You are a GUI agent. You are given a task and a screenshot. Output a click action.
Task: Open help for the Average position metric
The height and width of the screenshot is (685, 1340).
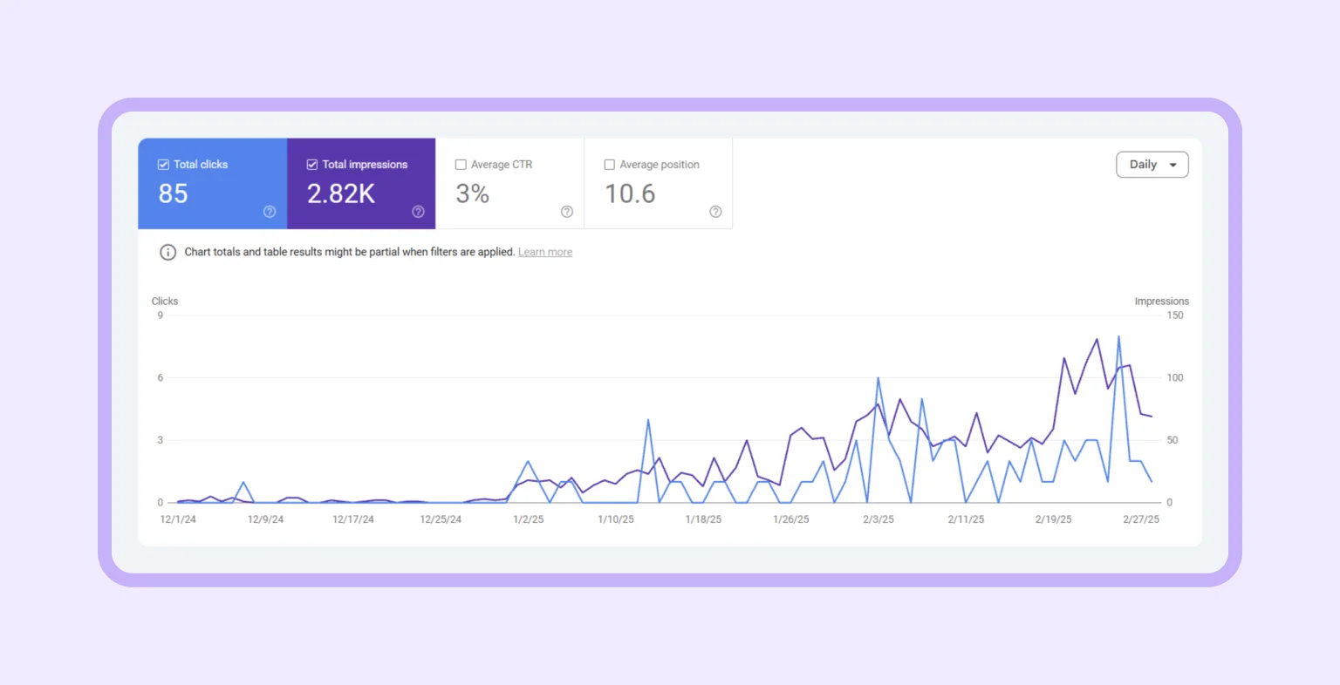point(715,211)
